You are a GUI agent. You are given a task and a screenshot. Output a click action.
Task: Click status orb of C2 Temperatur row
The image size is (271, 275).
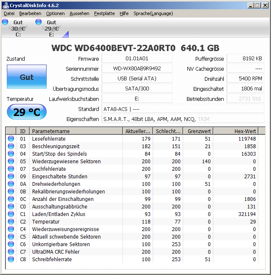tap(11, 221)
